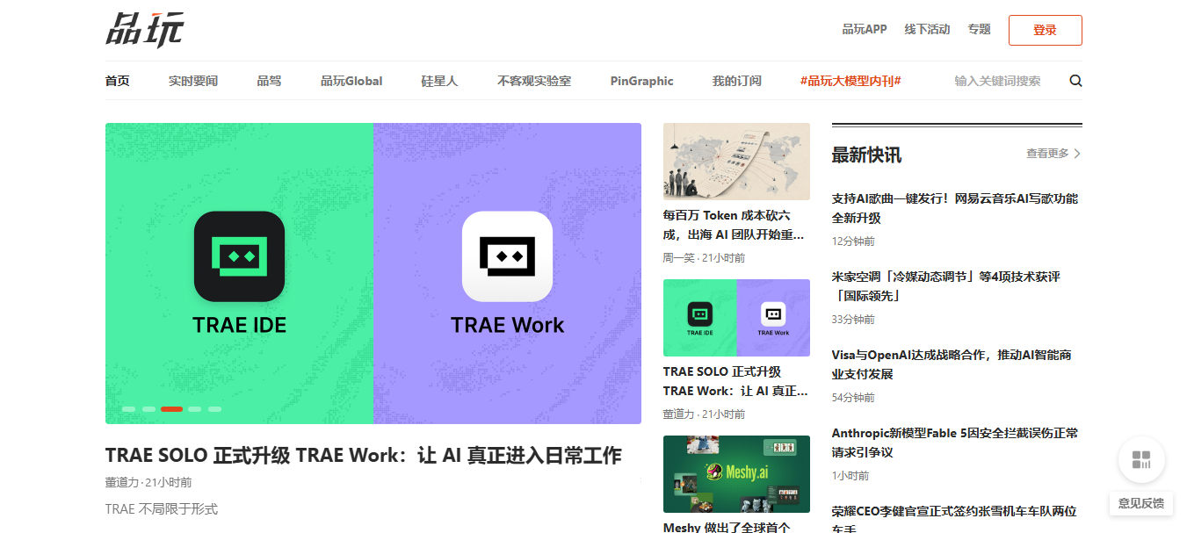
Task: Open news 米家空调「冷媒动态调节」
Action: [x=946, y=286]
